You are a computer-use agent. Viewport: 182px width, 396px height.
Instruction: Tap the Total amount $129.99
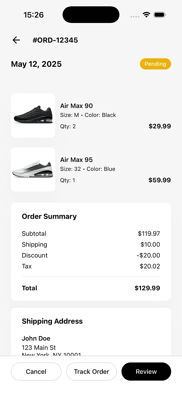(x=147, y=288)
